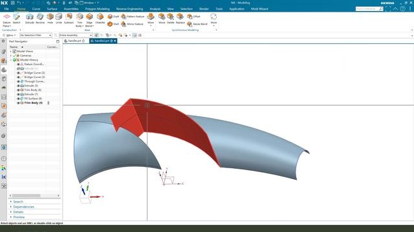Toggle visibility of Bridge Curve (3)
The height and width of the screenshot is (232, 414).
18,77
